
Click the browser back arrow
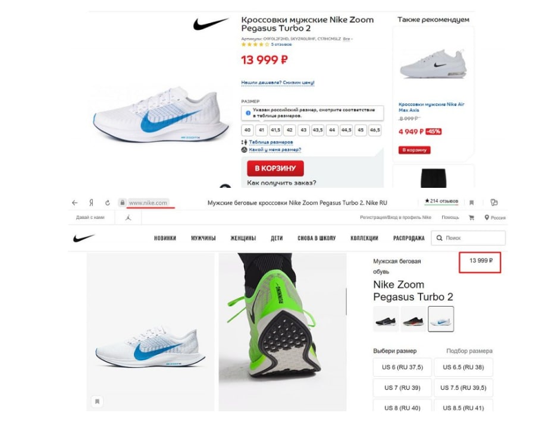(x=74, y=203)
